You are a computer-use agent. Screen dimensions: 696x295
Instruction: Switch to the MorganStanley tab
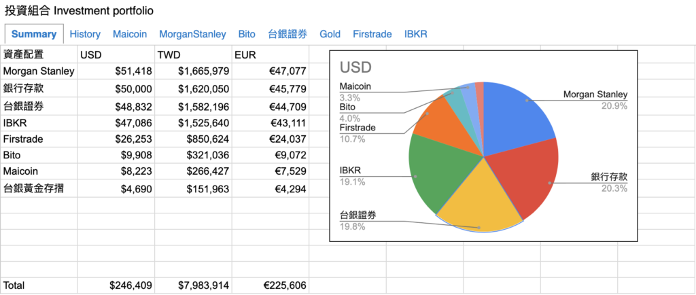[x=192, y=34]
